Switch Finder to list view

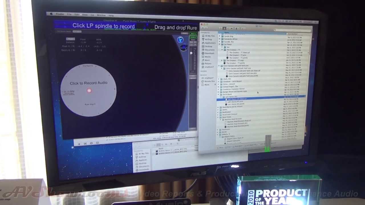tap(224, 28)
